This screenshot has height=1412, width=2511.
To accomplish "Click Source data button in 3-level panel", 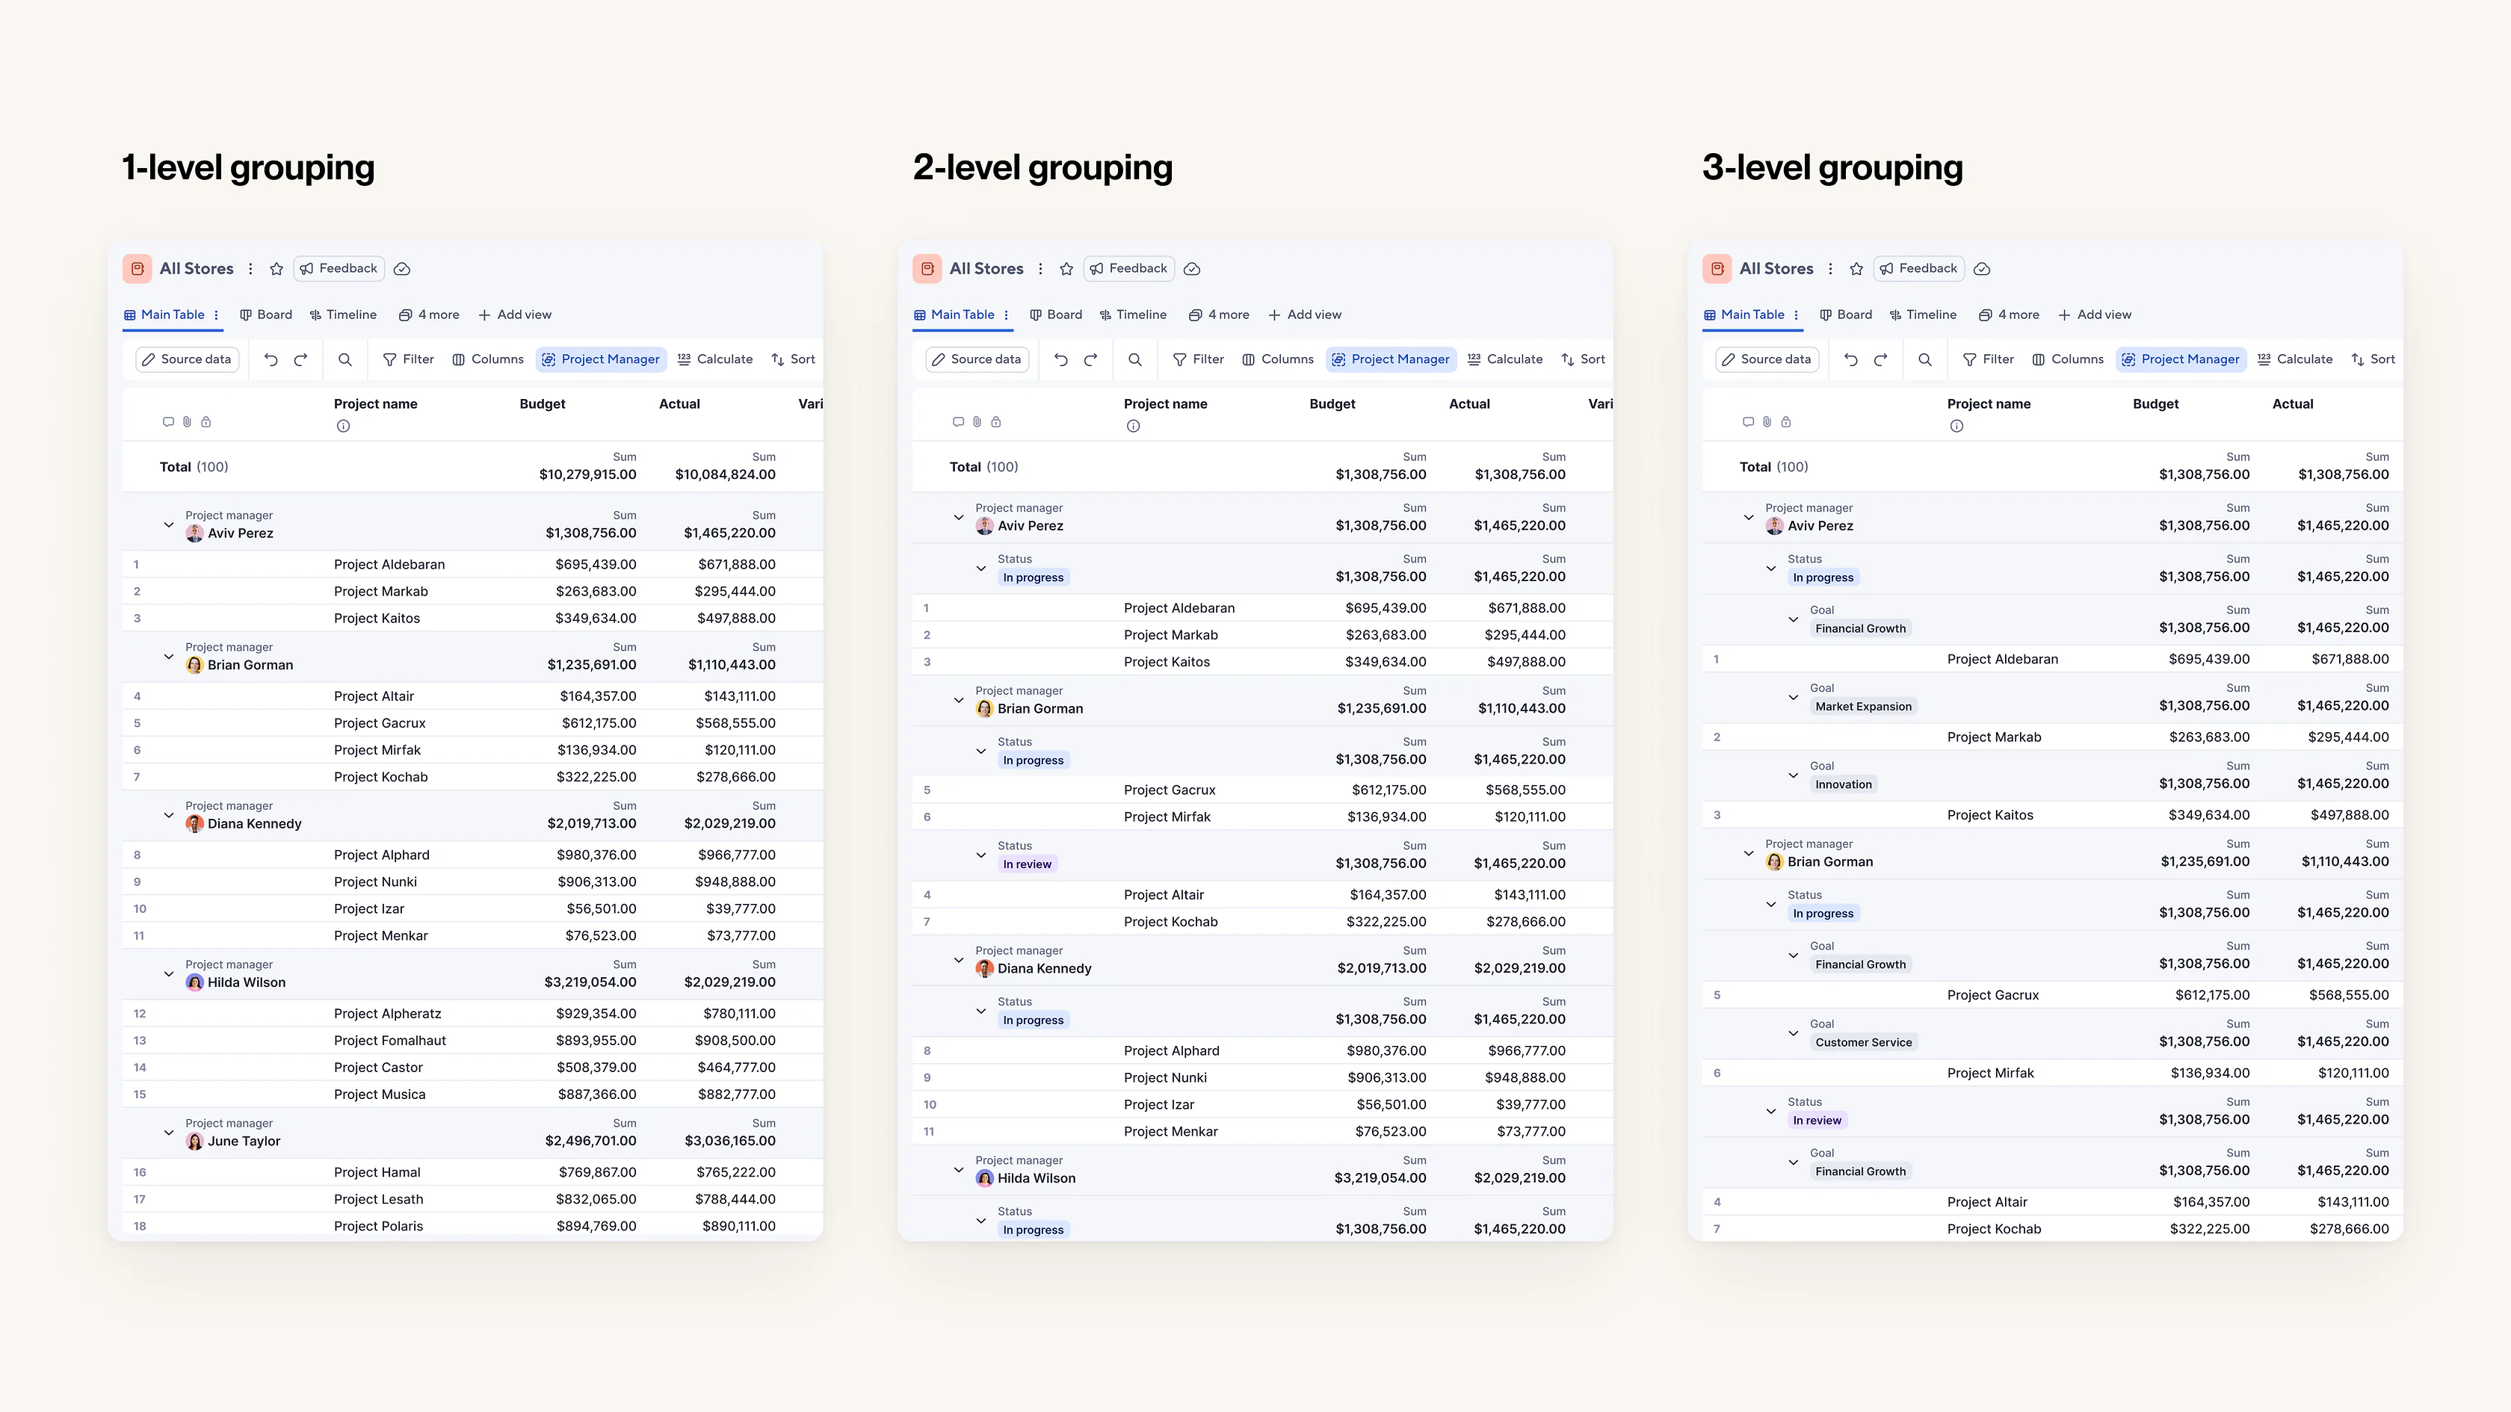I will [x=1766, y=359].
